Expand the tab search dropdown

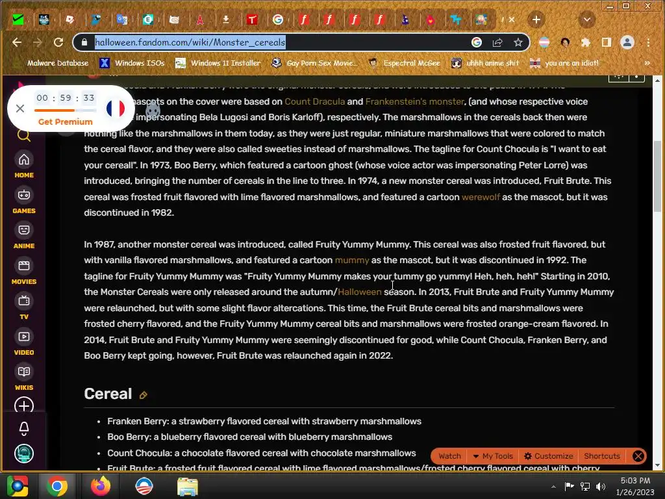587,19
